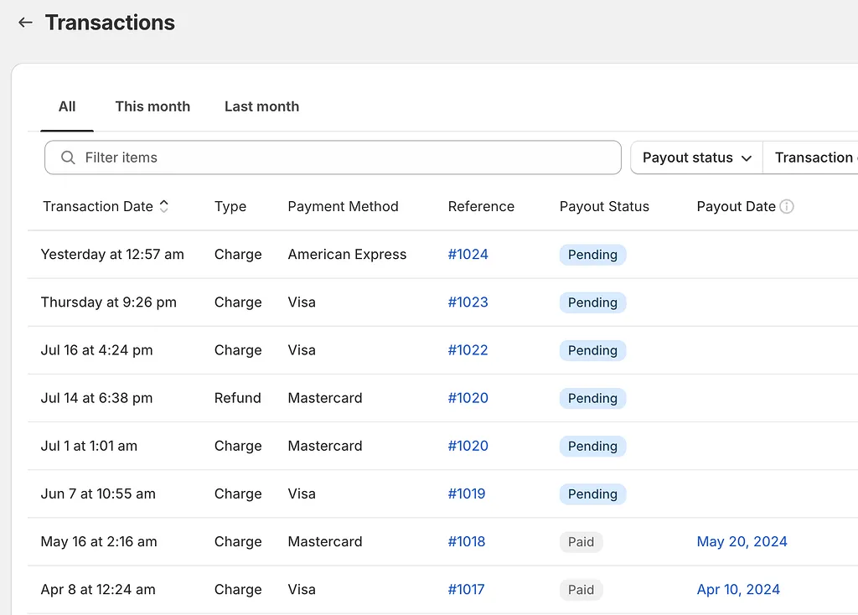
Task: View the May 20, 2024 payout
Action: point(742,541)
